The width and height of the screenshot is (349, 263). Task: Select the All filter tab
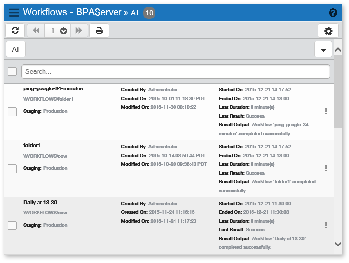[16, 49]
